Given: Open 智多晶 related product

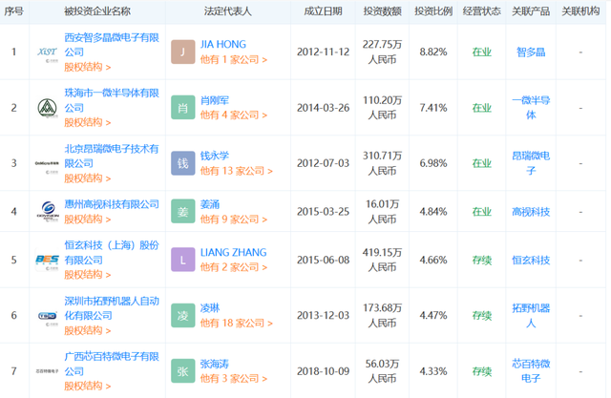Looking at the screenshot, I should click(531, 52).
